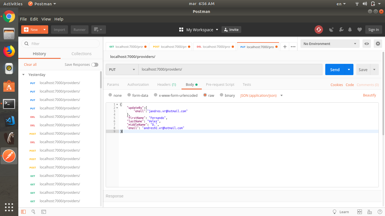Screen dimensions: 385x216
Task: Open the sync status icon
Action: pos(319,30)
